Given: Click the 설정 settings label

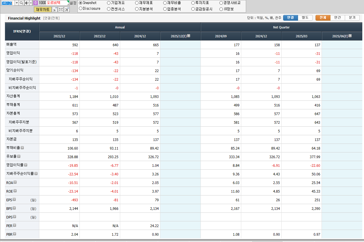Looking at the screenshot, I should coord(73,3).
